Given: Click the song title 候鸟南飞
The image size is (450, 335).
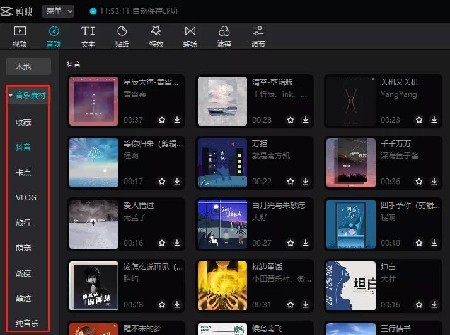Looking at the screenshot, I should (x=267, y=329).
